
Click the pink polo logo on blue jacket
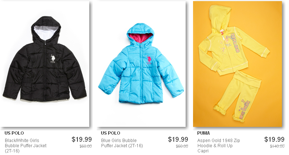click(x=149, y=60)
